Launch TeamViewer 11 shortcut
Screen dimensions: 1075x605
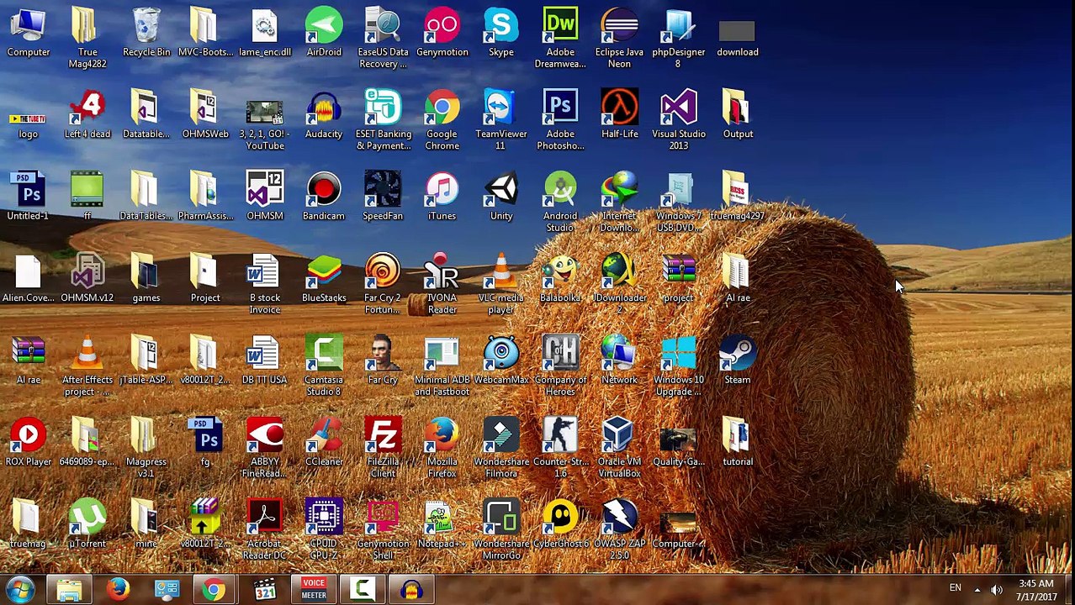[x=501, y=121]
